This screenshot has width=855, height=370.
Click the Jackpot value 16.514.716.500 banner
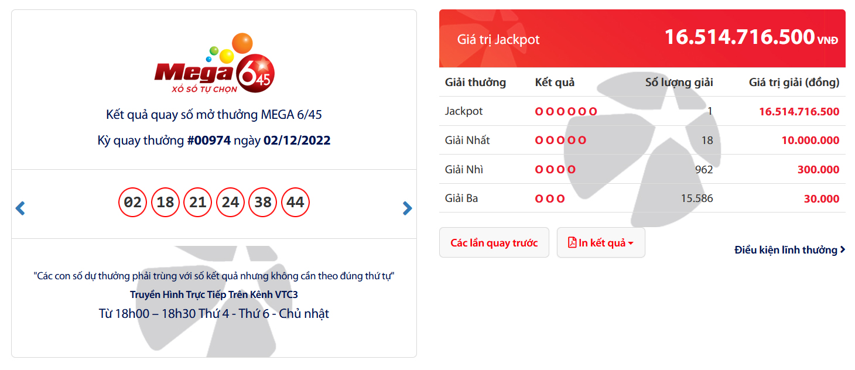(642, 39)
